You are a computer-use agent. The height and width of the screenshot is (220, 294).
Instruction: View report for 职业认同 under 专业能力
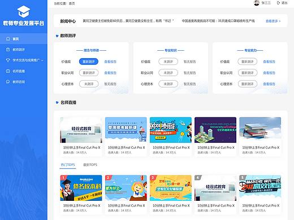pyautogui.click(x=269, y=73)
